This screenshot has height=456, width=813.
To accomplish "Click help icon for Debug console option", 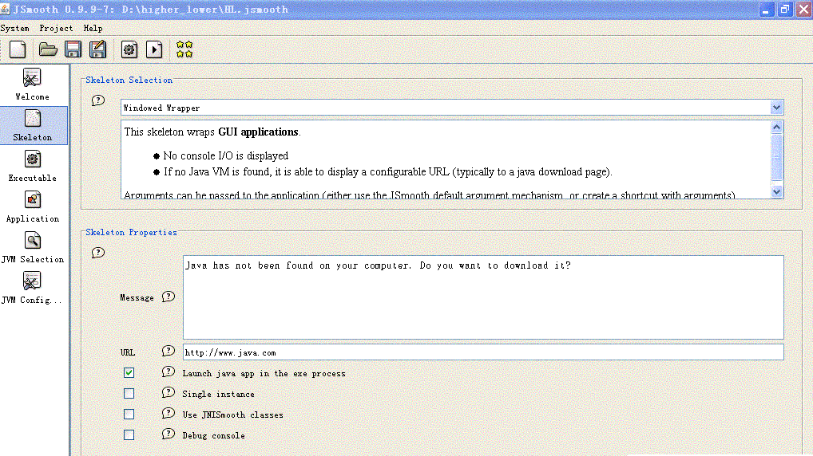I will point(169,434).
